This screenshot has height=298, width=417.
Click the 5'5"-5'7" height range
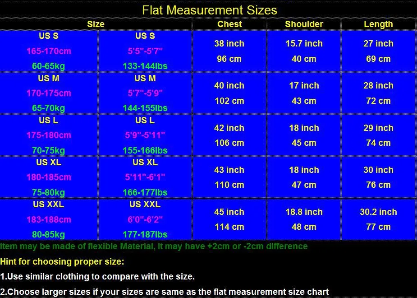pyautogui.click(x=145, y=51)
